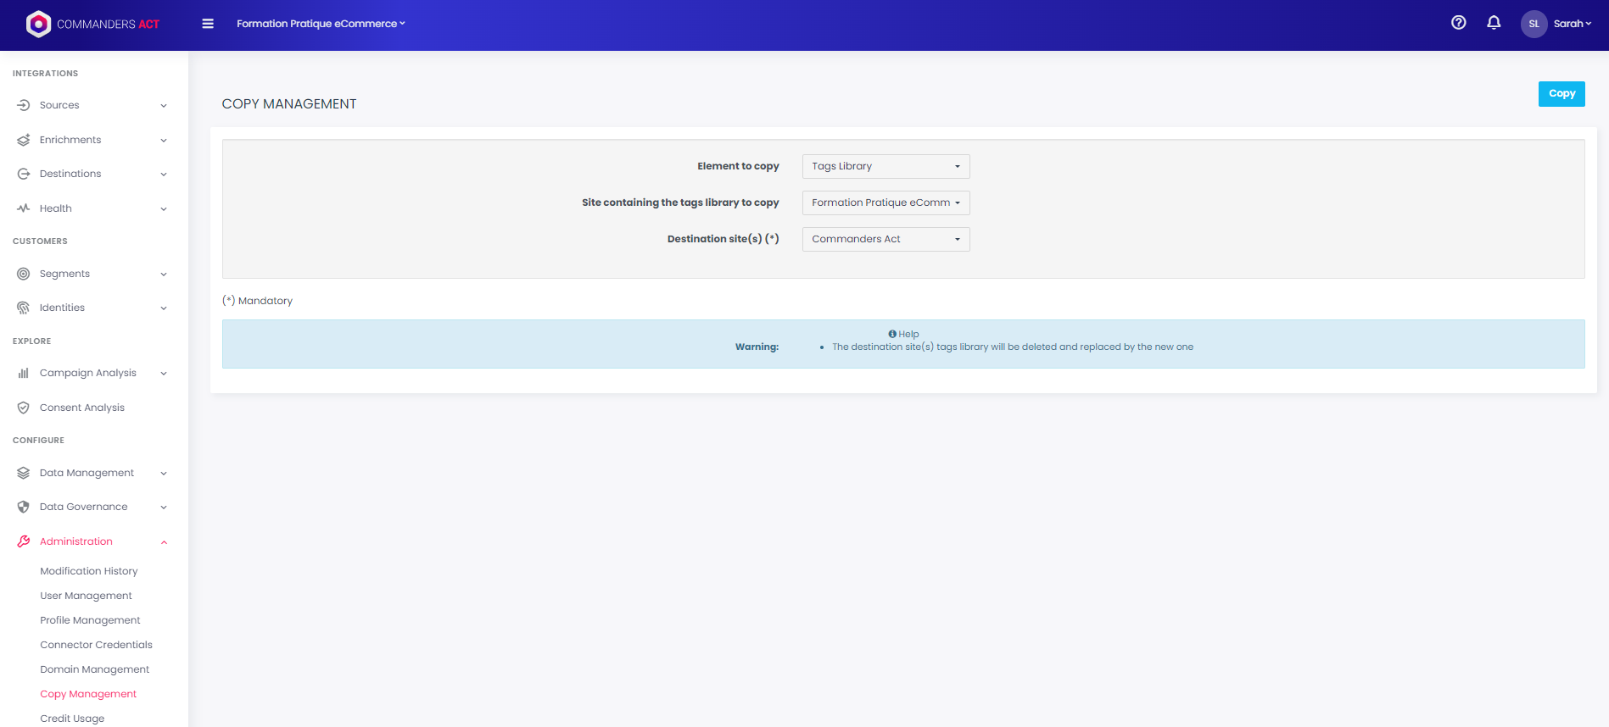The height and width of the screenshot is (727, 1609).
Task: Click the Sources sidebar icon
Action: pyautogui.click(x=24, y=105)
